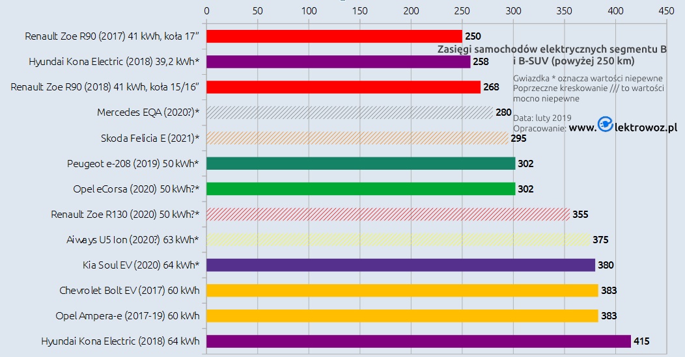Click the text 'Data: luty 2019'
This screenshot has height=357, width=685.
542,118
